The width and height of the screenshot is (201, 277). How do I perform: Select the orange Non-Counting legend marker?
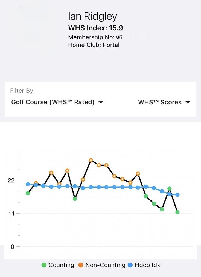[x=81, y=265]
